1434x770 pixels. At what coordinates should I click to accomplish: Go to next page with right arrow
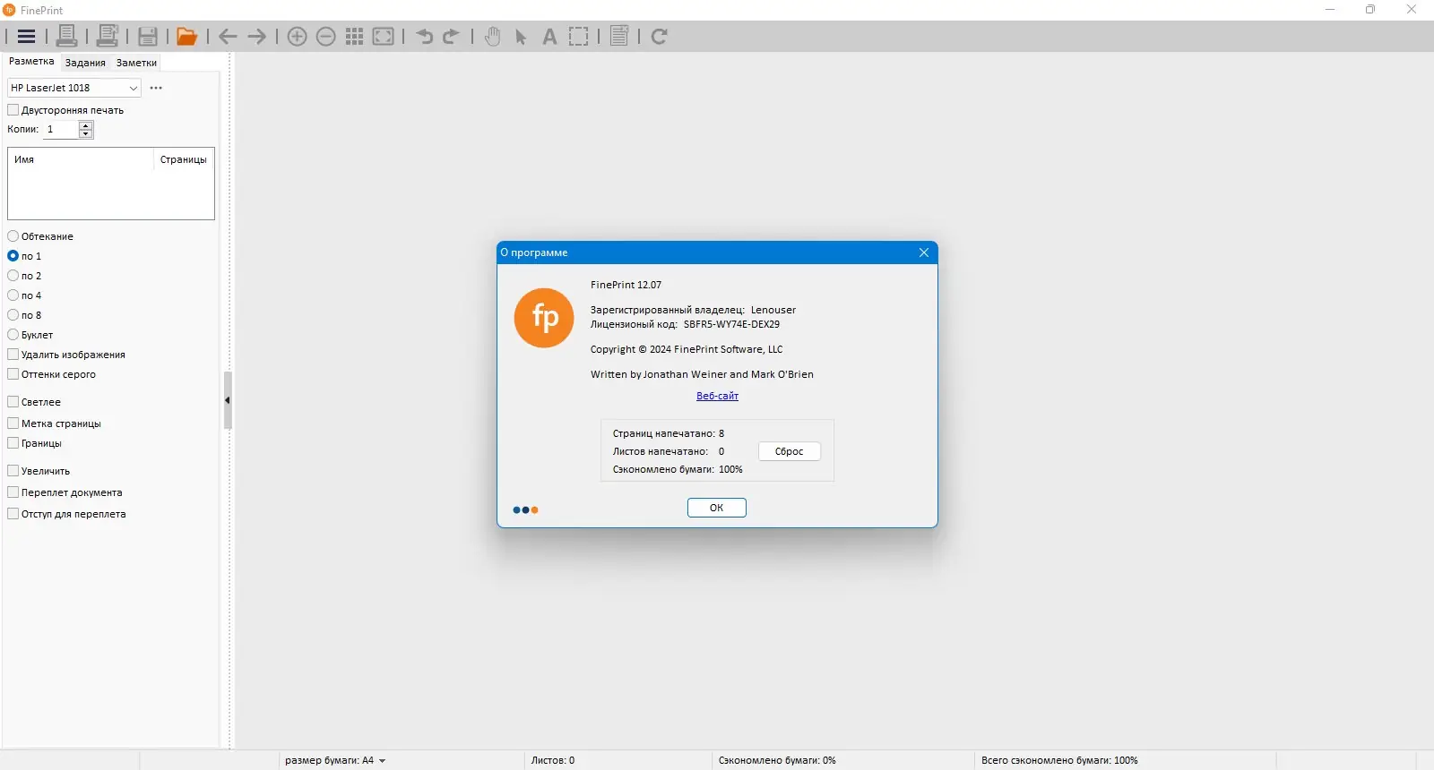(256, 37)
